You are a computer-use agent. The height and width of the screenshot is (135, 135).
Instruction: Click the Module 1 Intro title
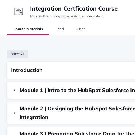(x=77, y=90)
